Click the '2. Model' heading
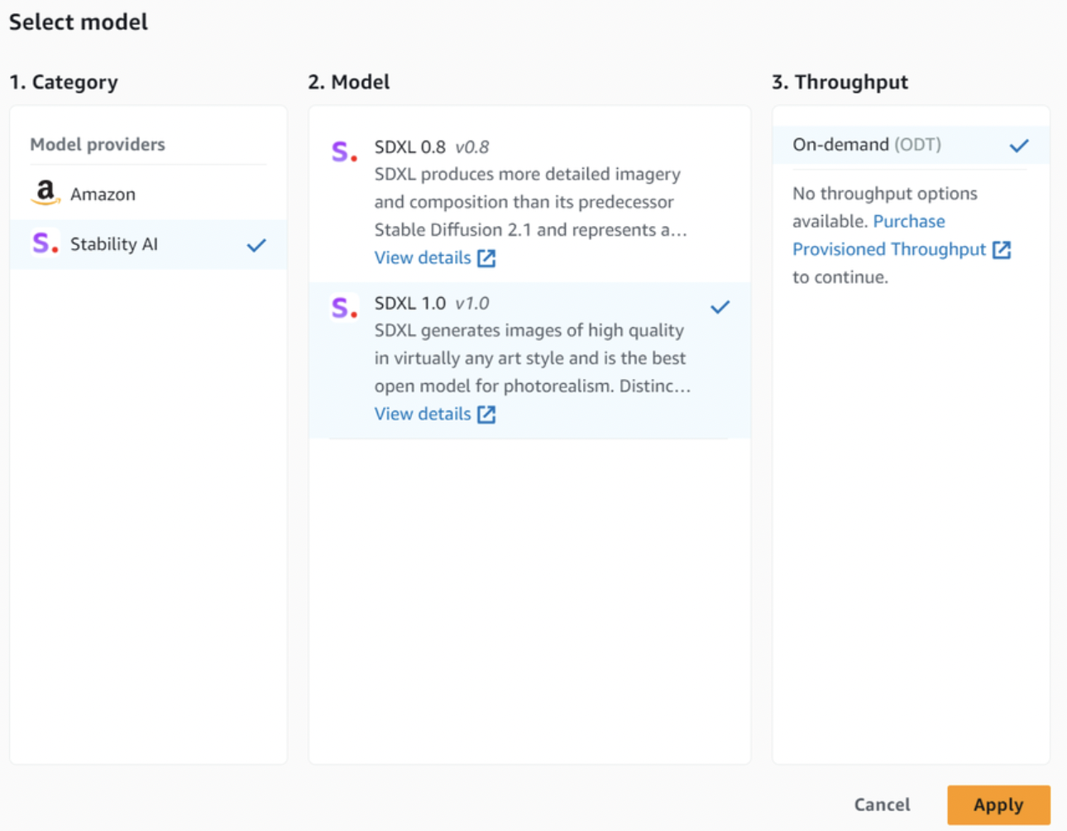This screenshot has height=831, width=1067. [x=349, y=82]
